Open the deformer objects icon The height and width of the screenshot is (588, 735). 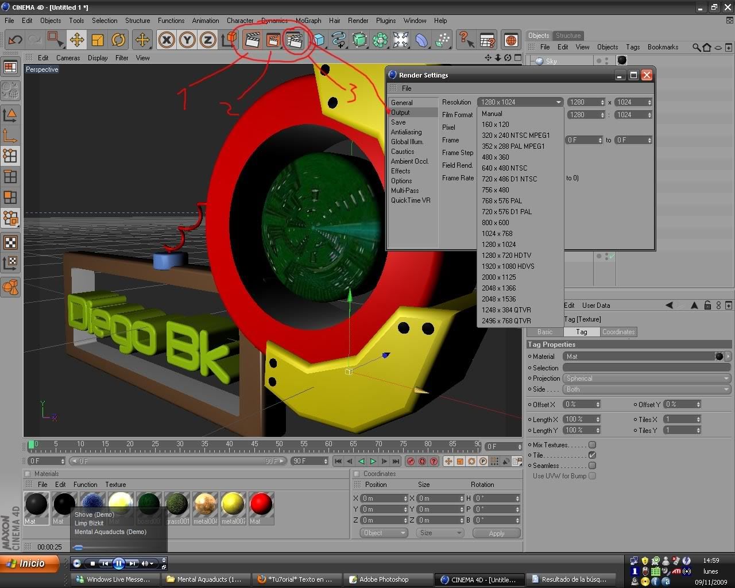(x=421, y=40)
